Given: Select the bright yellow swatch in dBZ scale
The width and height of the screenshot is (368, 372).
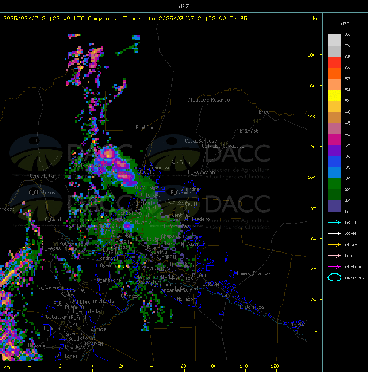Looking at the screenshot, I should (334, 95).
